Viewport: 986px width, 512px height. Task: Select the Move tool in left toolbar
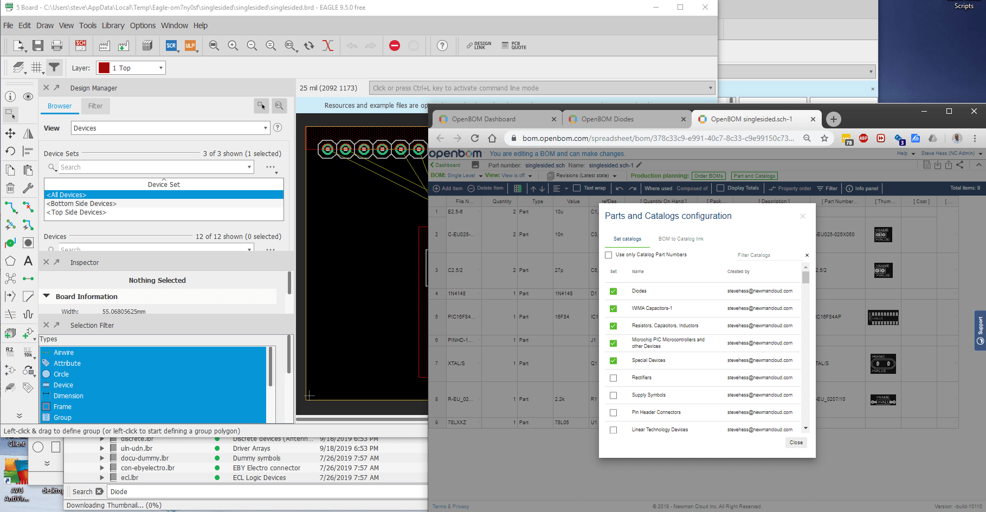coord(10,133)
